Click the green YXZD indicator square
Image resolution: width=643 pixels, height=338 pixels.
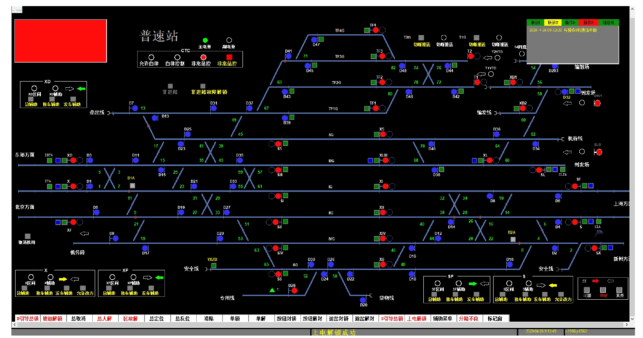pos(214,265)
